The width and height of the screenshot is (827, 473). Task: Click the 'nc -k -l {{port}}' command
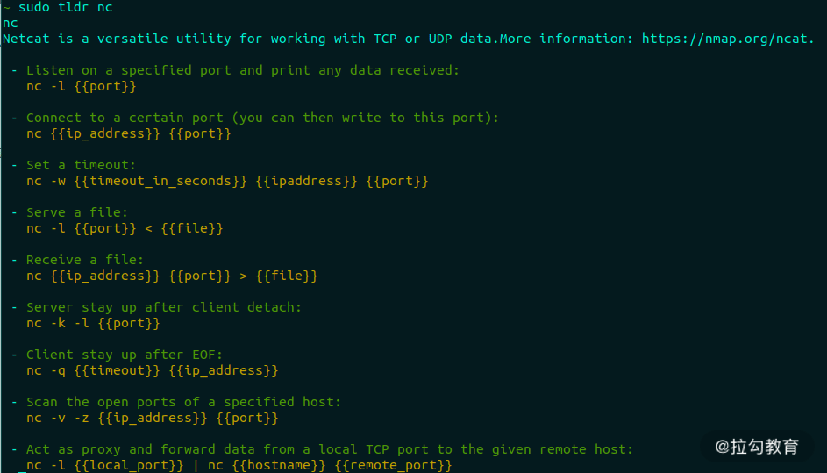coord(93,323)
